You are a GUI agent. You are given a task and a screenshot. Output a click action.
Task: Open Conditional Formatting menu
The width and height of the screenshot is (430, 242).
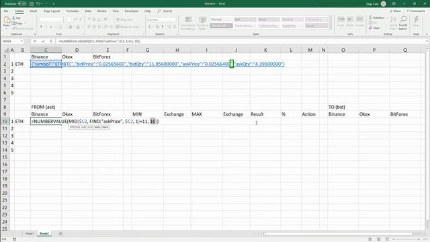click(188, 23)
